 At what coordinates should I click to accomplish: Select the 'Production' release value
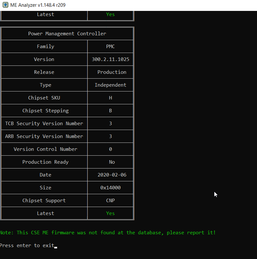(x=112, y=72)
